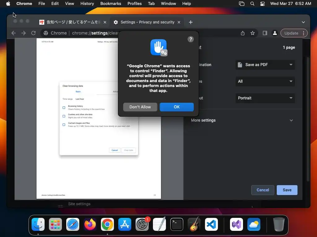The width and height of the screenshot is (317, 237).
Task: Click the share page icon in address bar
Action: click(243, 33)
